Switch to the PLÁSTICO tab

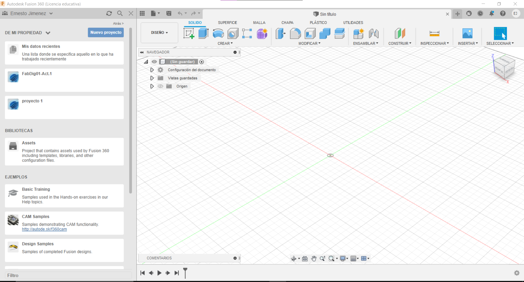[x=318, y=23]
